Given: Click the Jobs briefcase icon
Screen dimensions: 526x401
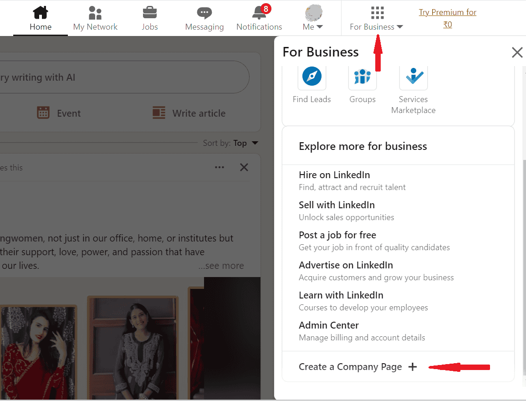Looking at the screenshot, I should point(150,12).
